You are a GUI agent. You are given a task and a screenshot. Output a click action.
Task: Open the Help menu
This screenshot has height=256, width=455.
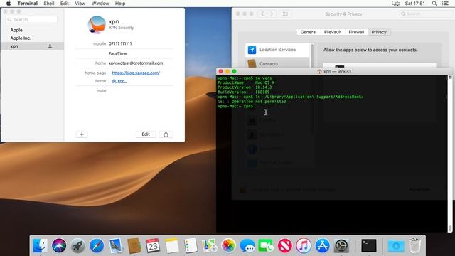pyautogui.click(x=120, y=4)
